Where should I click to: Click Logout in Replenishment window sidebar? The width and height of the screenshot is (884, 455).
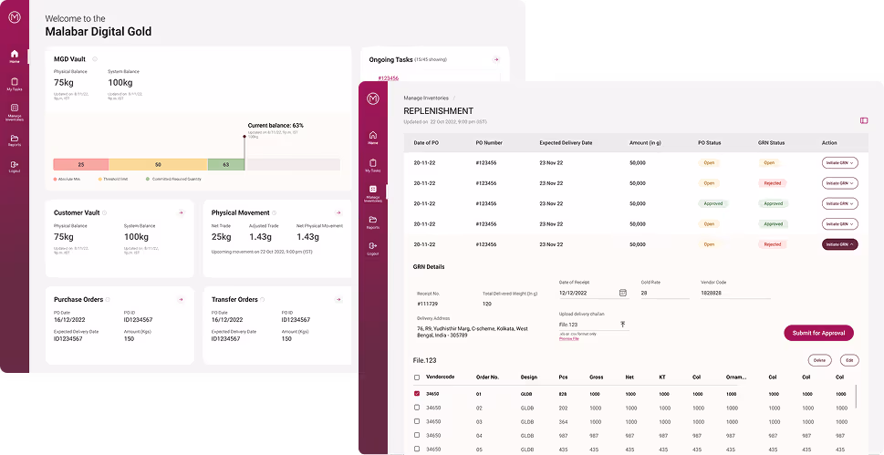click(x=372, y=249)
